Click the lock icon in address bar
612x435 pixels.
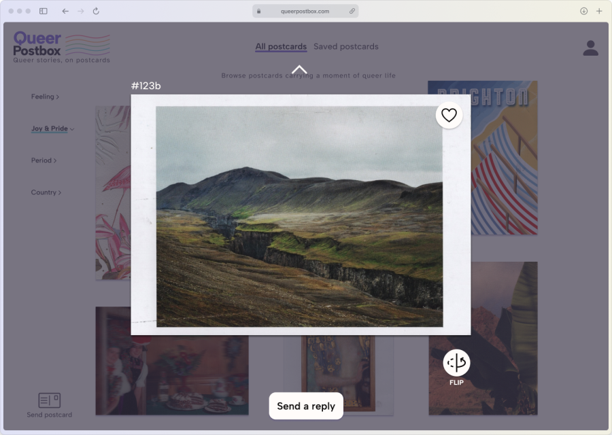tap(259, 12)
